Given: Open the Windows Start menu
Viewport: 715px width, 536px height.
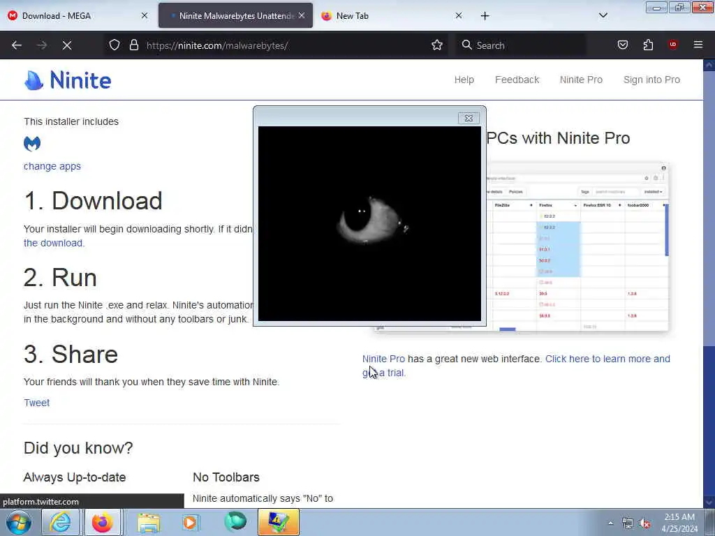Looking at the screenshot, I should coord(19,522).
